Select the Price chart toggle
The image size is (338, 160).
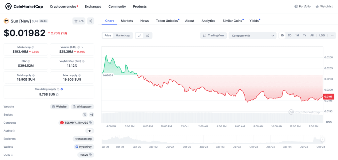(108, 35)
